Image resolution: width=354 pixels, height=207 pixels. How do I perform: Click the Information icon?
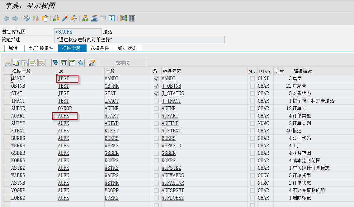point(111,18)
